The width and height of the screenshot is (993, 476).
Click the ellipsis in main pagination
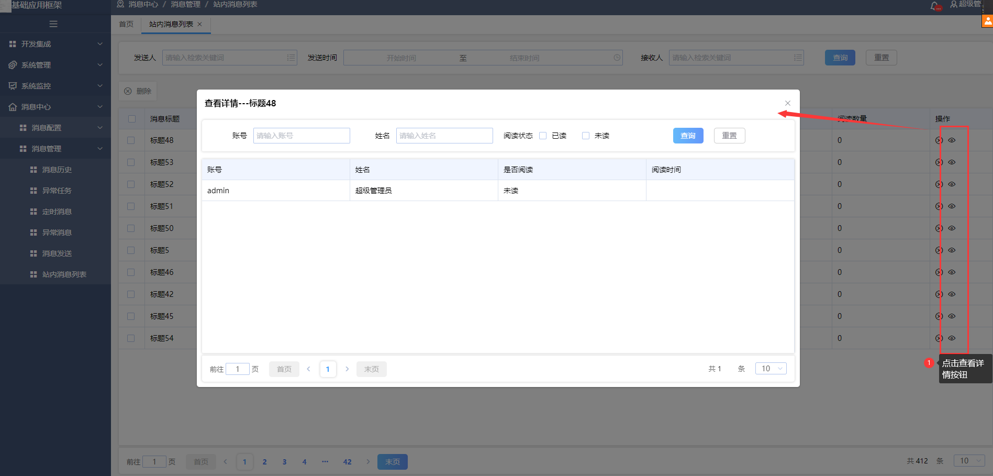(x=325, y=462)
